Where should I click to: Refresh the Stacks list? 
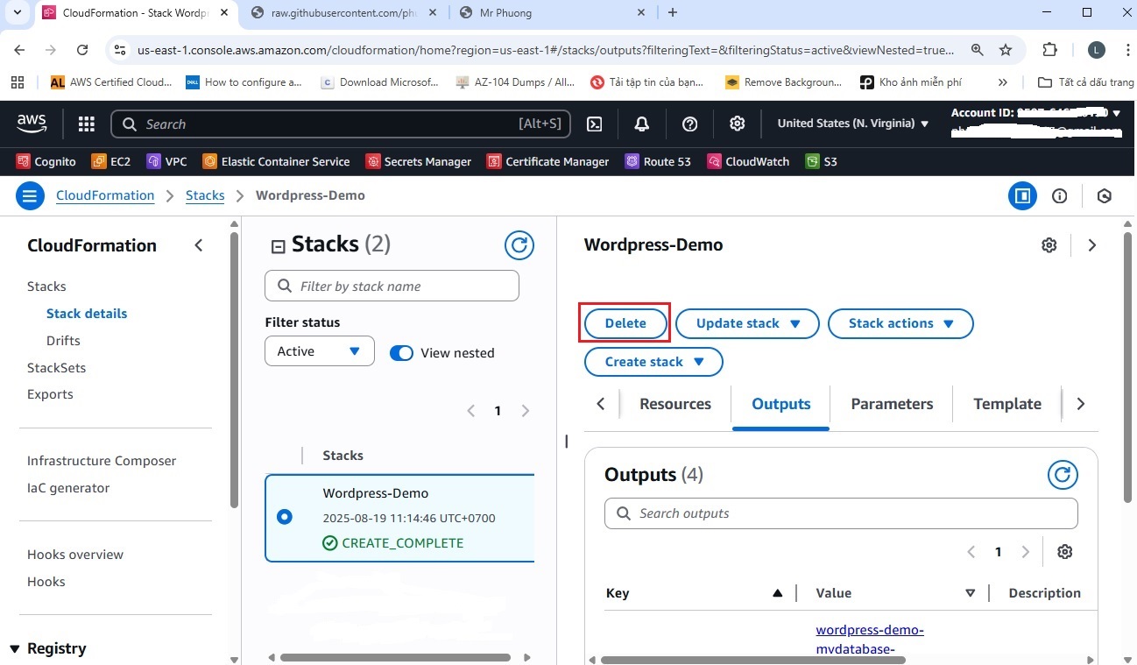(x=519, y=245)
